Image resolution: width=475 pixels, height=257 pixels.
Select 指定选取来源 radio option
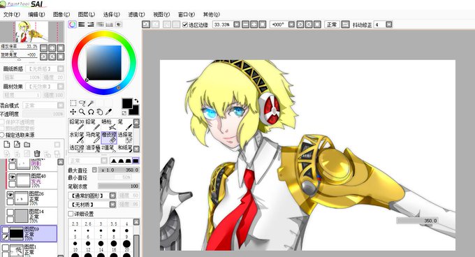pos(2,135)
